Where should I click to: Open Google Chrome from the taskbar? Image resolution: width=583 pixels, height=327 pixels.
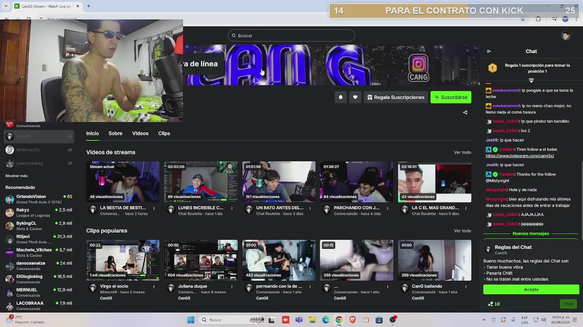[339, 320]
